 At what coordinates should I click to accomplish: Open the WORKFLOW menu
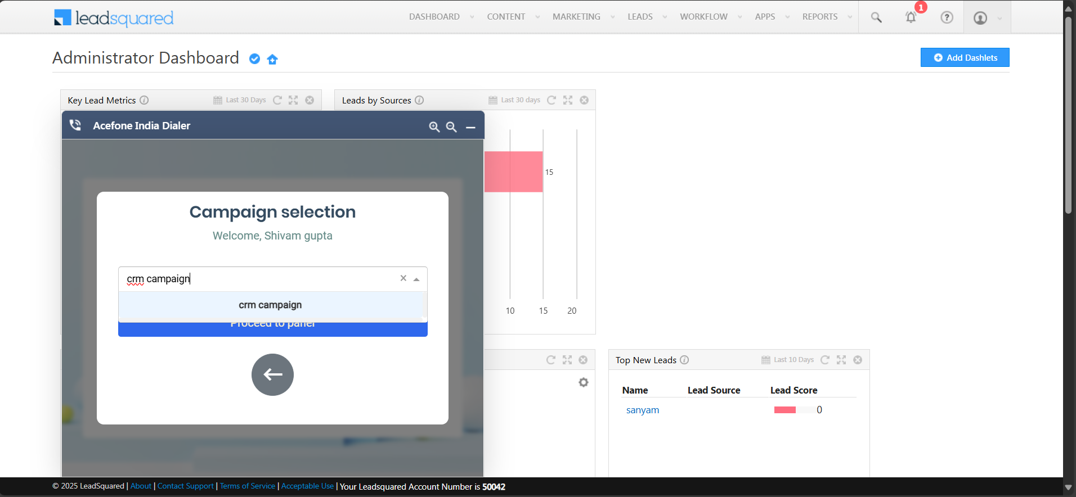click(x=703, y=17)
